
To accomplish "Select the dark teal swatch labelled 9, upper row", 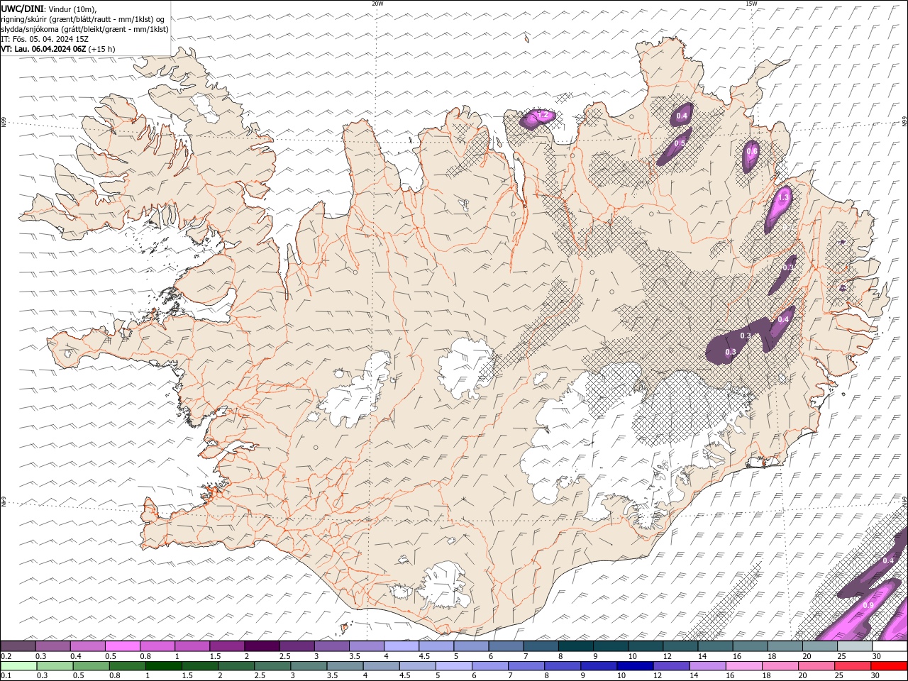I will pyautogui.click(x=610, y=646).
